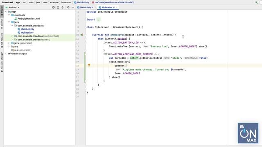Expand the java (generated) folder
Image resolution: width=262 pixels, height=147 pixels.
click(9, 43)
